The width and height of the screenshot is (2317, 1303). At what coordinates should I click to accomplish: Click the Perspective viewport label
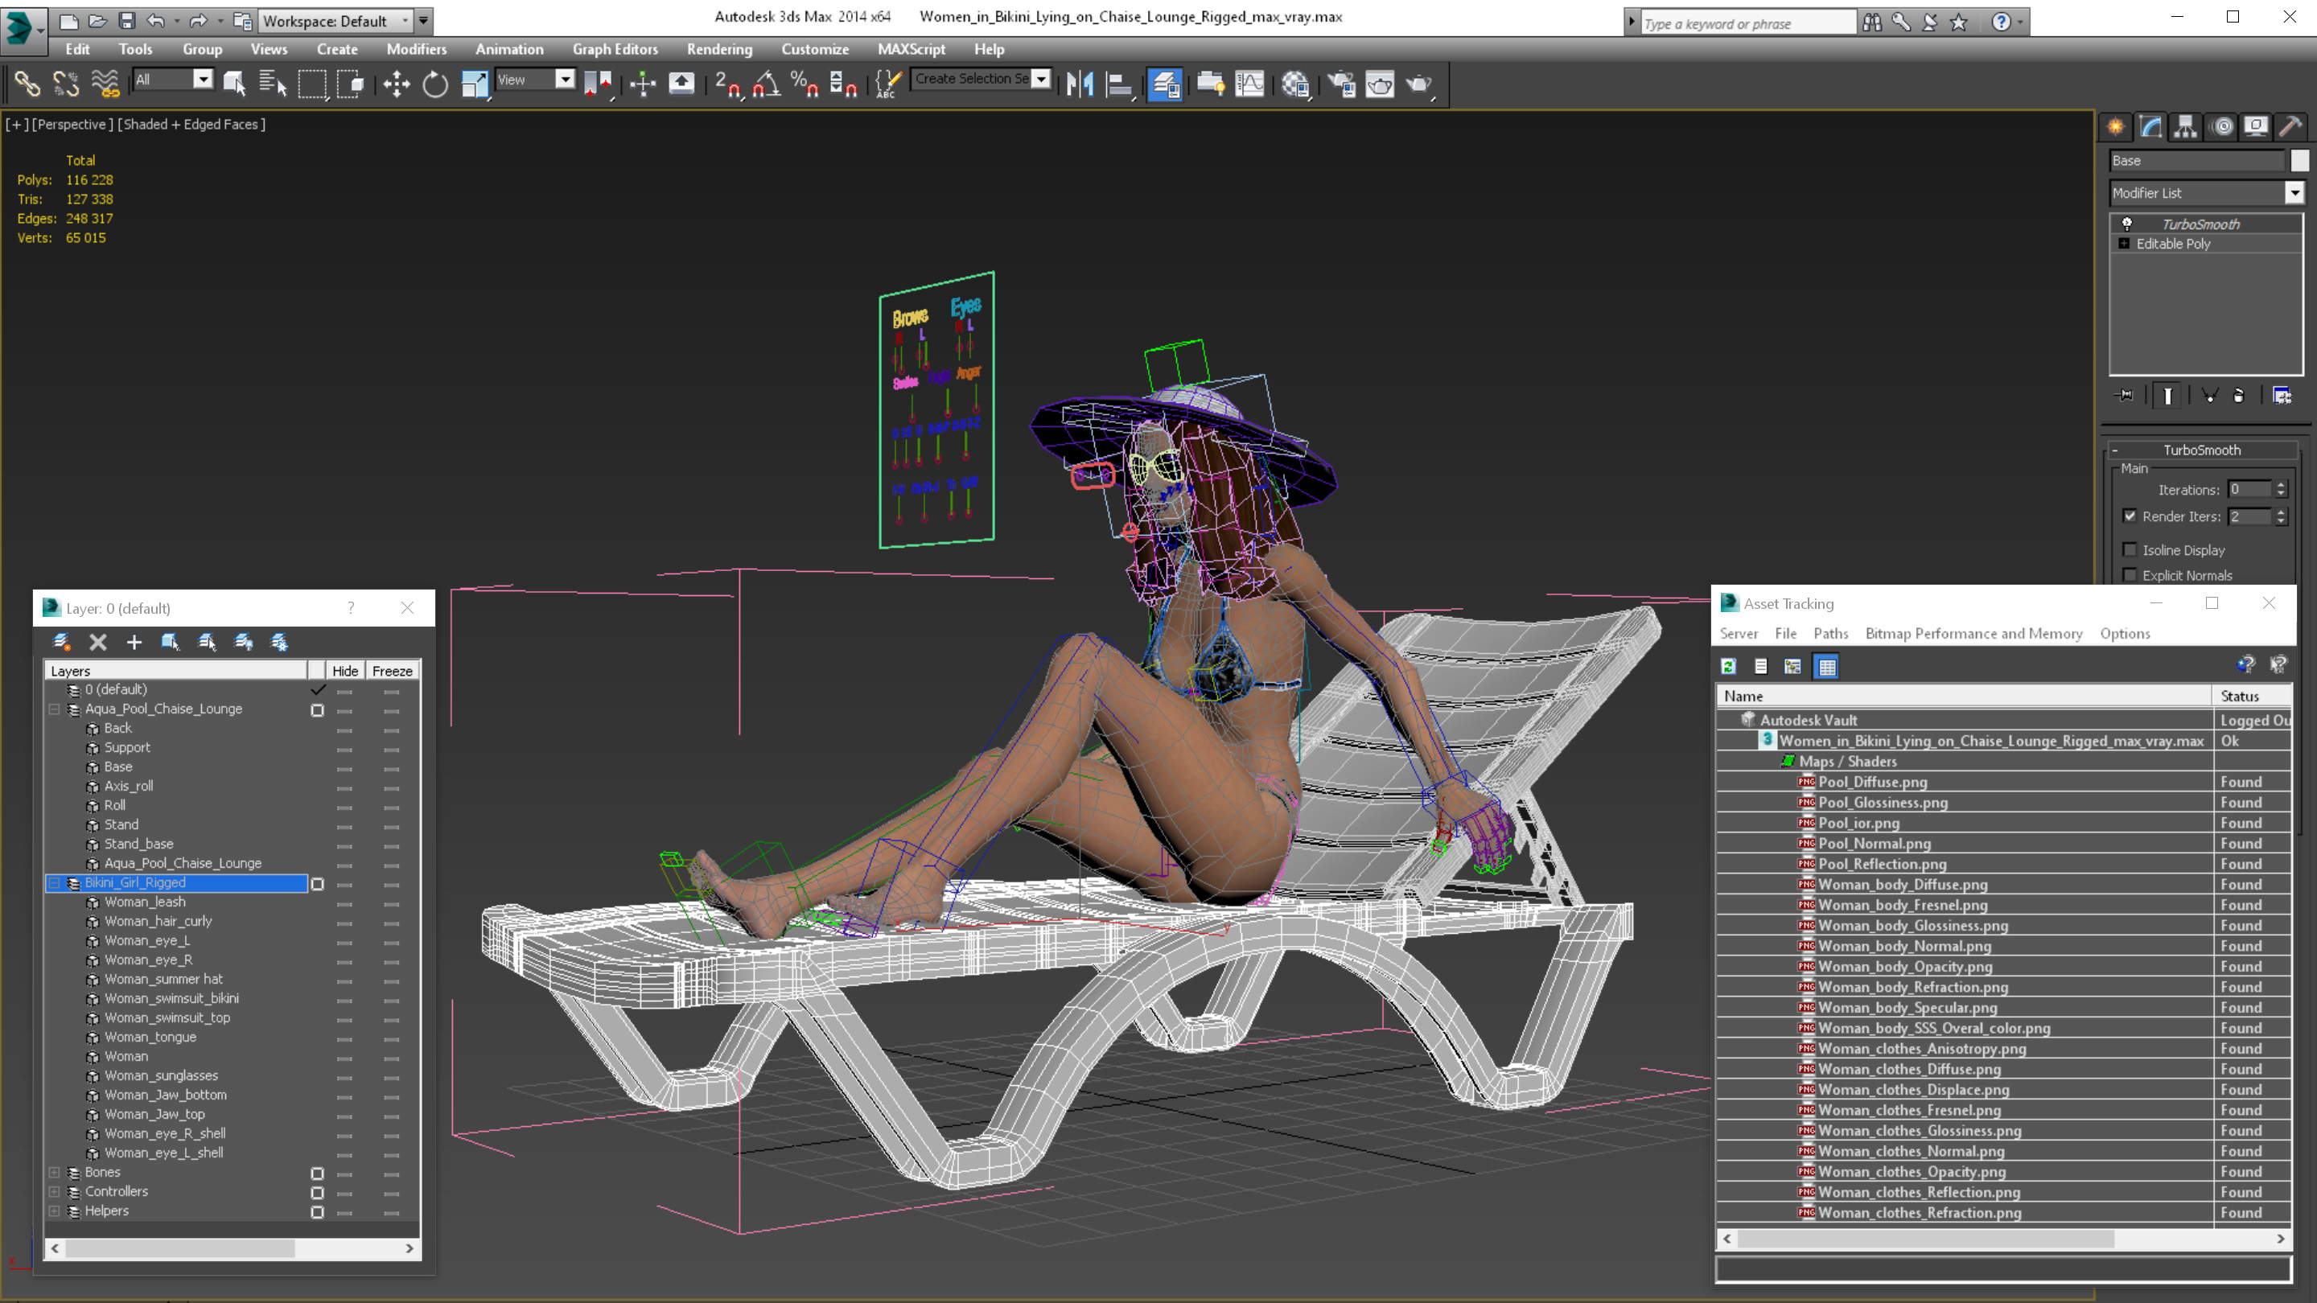click(73, 124)
